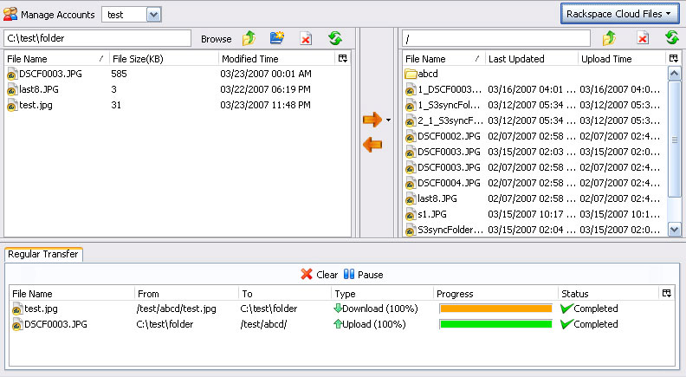Select remote file DSCF0004.JPG
Image resolution: width=686 pixels, height=377 pixels.
point(535,183)
